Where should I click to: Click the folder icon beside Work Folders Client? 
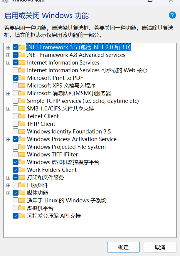click(x=22, y=170)
